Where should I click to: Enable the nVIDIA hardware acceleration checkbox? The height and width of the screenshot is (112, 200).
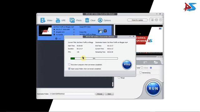click(142, 68)
